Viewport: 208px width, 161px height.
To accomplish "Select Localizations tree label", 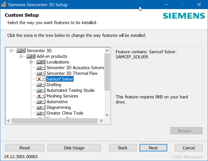I will pos(58,62).
